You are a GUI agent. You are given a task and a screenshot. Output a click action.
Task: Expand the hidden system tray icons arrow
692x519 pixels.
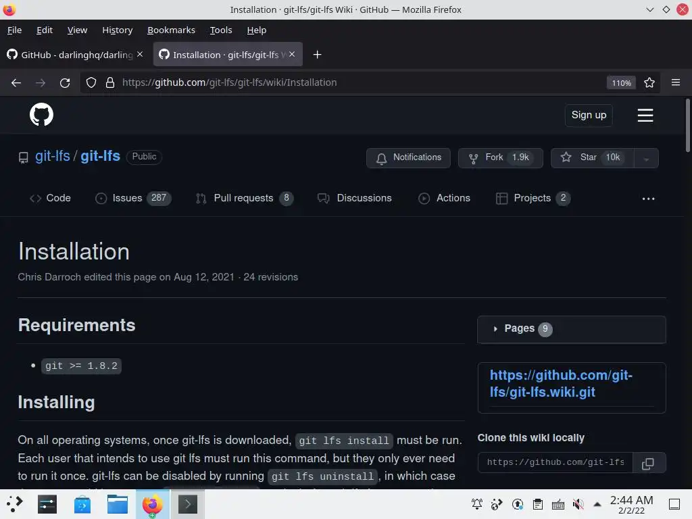[x=597, y=504]
